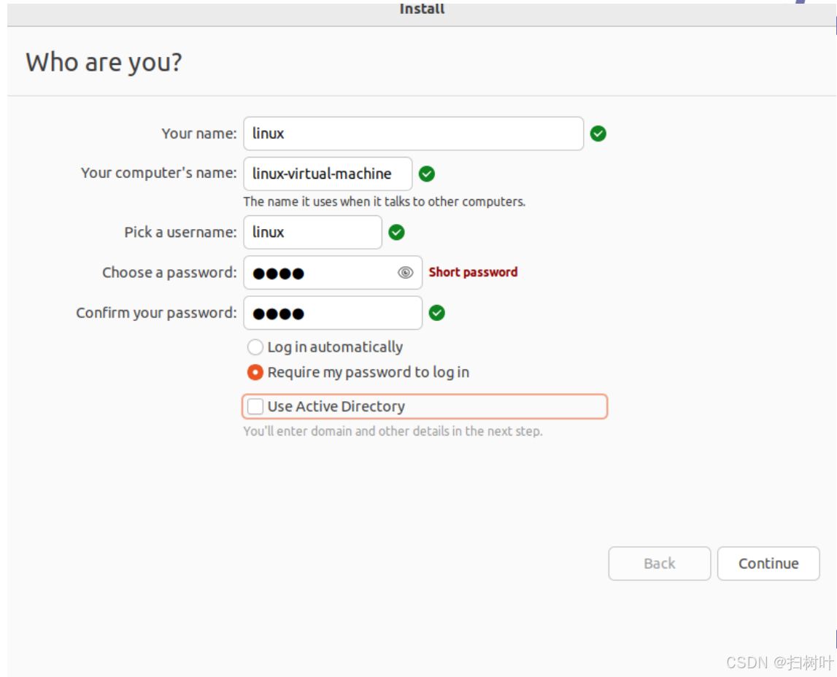
Task: Click the 'Pick a username:' label
Action: click(180, 232)
